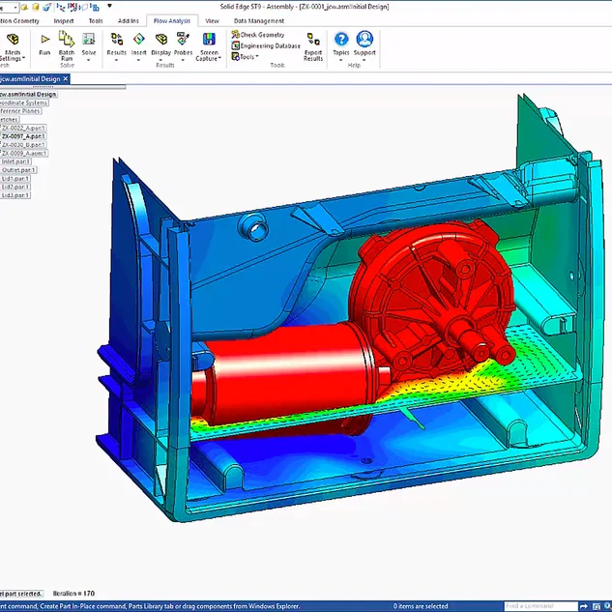Click first yellow cube quick-access icon
Screen dimensions: 612x612
point(24,7)
